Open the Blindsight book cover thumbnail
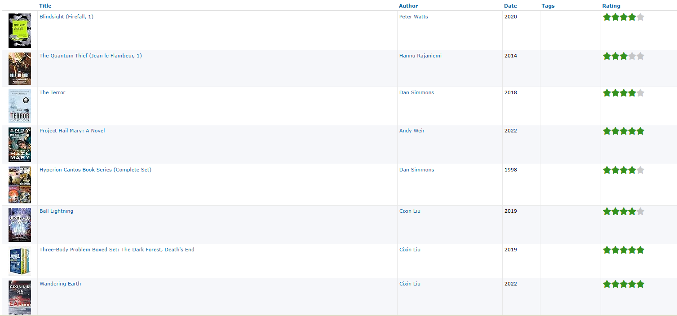This screenshot has width=677, height=316. 20,31
